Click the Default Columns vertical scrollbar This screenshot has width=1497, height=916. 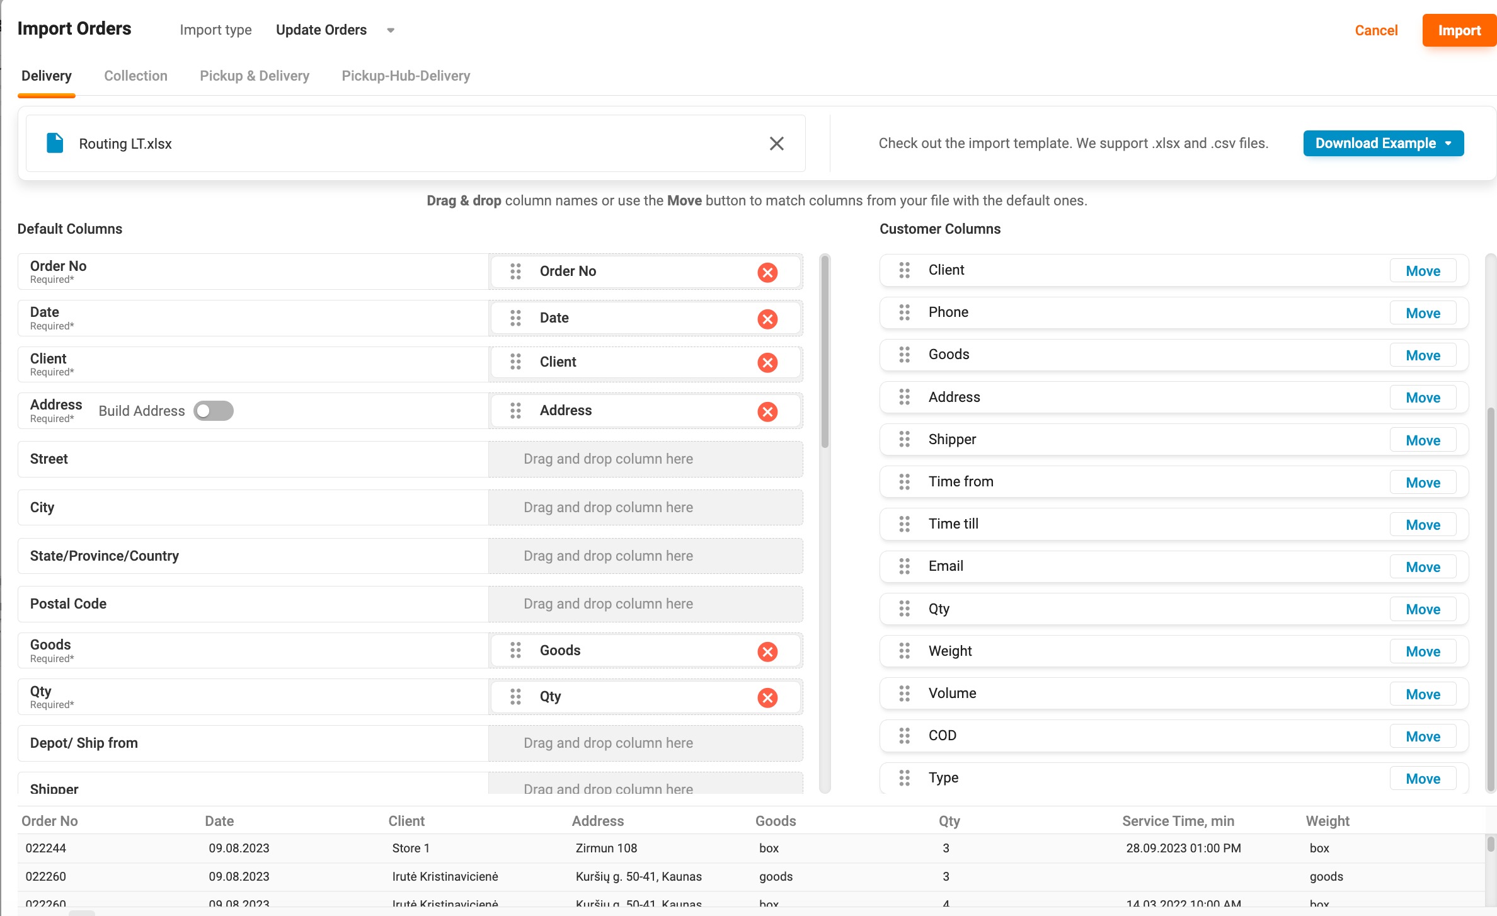pos(824,353)
